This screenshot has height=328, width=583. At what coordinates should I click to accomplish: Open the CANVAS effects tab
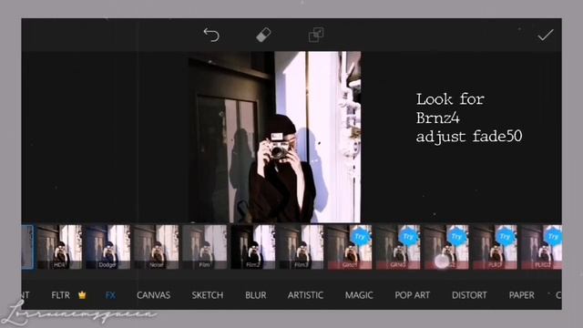pyautogui.click(x=153, y=295)
